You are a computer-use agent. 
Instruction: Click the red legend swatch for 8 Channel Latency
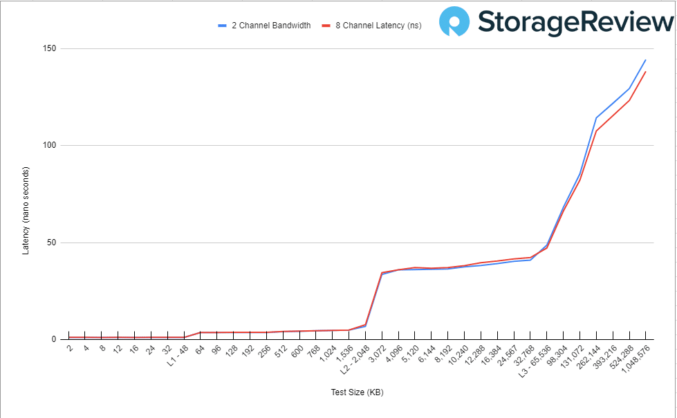pos(326,26)
